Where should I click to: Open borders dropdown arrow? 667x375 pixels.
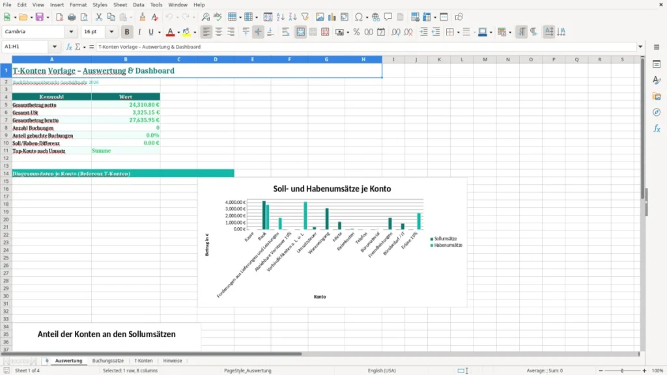[x=458, y=33]
